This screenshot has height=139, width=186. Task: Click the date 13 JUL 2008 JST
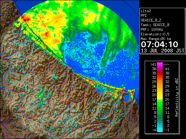point(162,51)
